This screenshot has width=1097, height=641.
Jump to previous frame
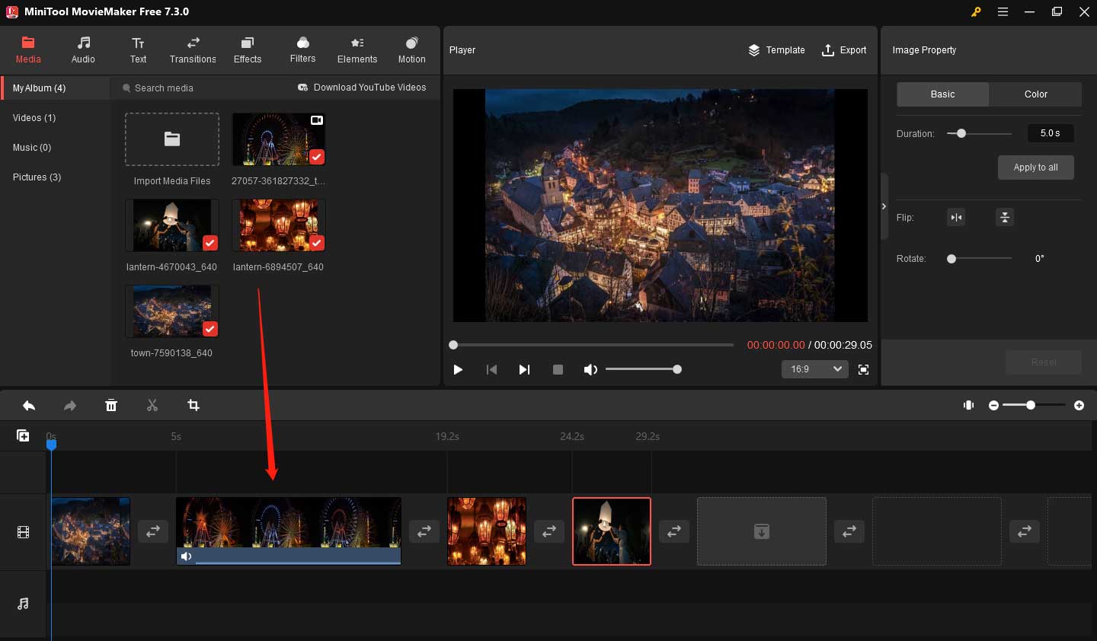click(x=491, y=369)
